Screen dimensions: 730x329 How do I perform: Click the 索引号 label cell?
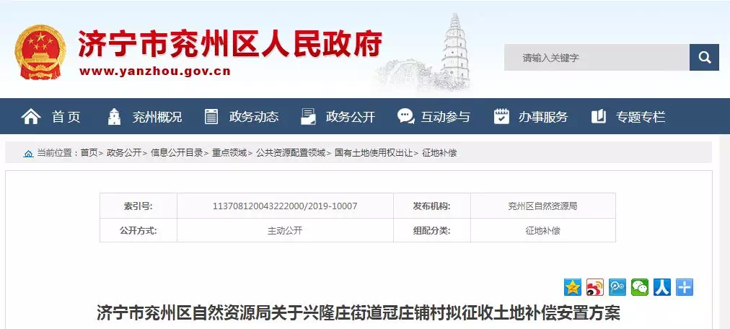(x=138, y=206)
